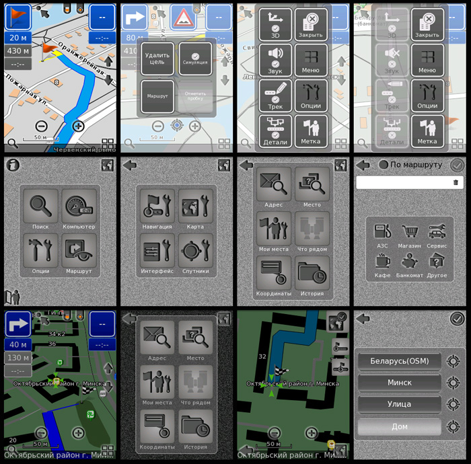Open the Улица street selector
This screenshot has height=464, width=471.
tap(399, 404)
